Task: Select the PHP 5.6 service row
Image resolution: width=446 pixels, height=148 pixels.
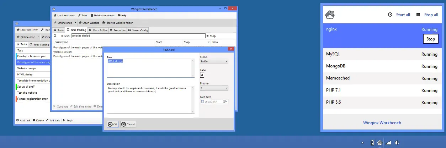Action: click(382, 103)
